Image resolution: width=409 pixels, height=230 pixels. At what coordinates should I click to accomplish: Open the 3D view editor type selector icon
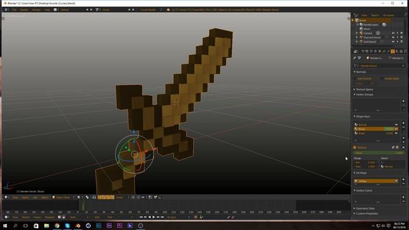[x=6, y=197]
